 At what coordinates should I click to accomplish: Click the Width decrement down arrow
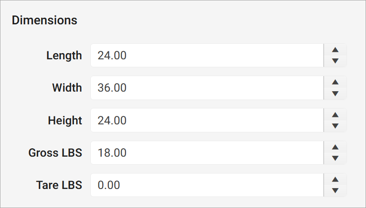tap(335, 93)
